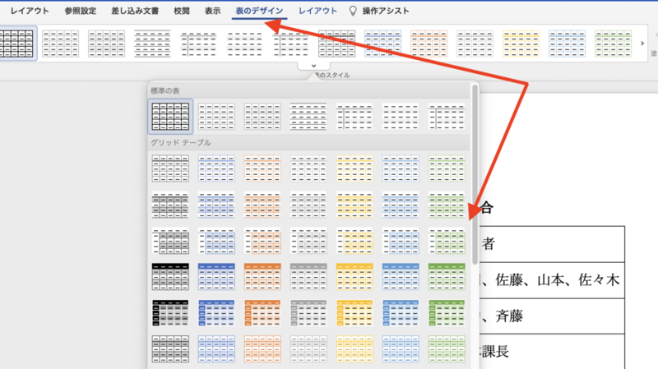Switch to the 表示 tab

coord(212,11)
